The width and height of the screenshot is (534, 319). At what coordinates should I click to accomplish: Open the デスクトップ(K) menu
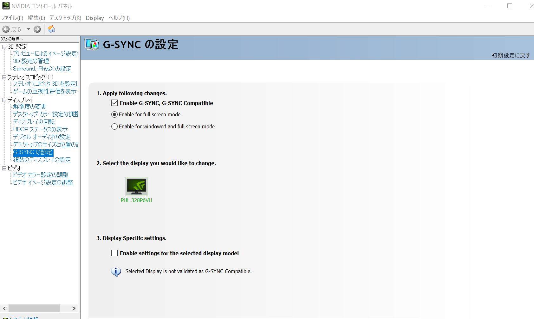(65, 18)
